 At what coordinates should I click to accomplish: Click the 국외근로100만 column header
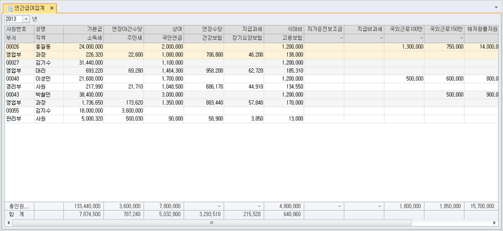point(404,29)
